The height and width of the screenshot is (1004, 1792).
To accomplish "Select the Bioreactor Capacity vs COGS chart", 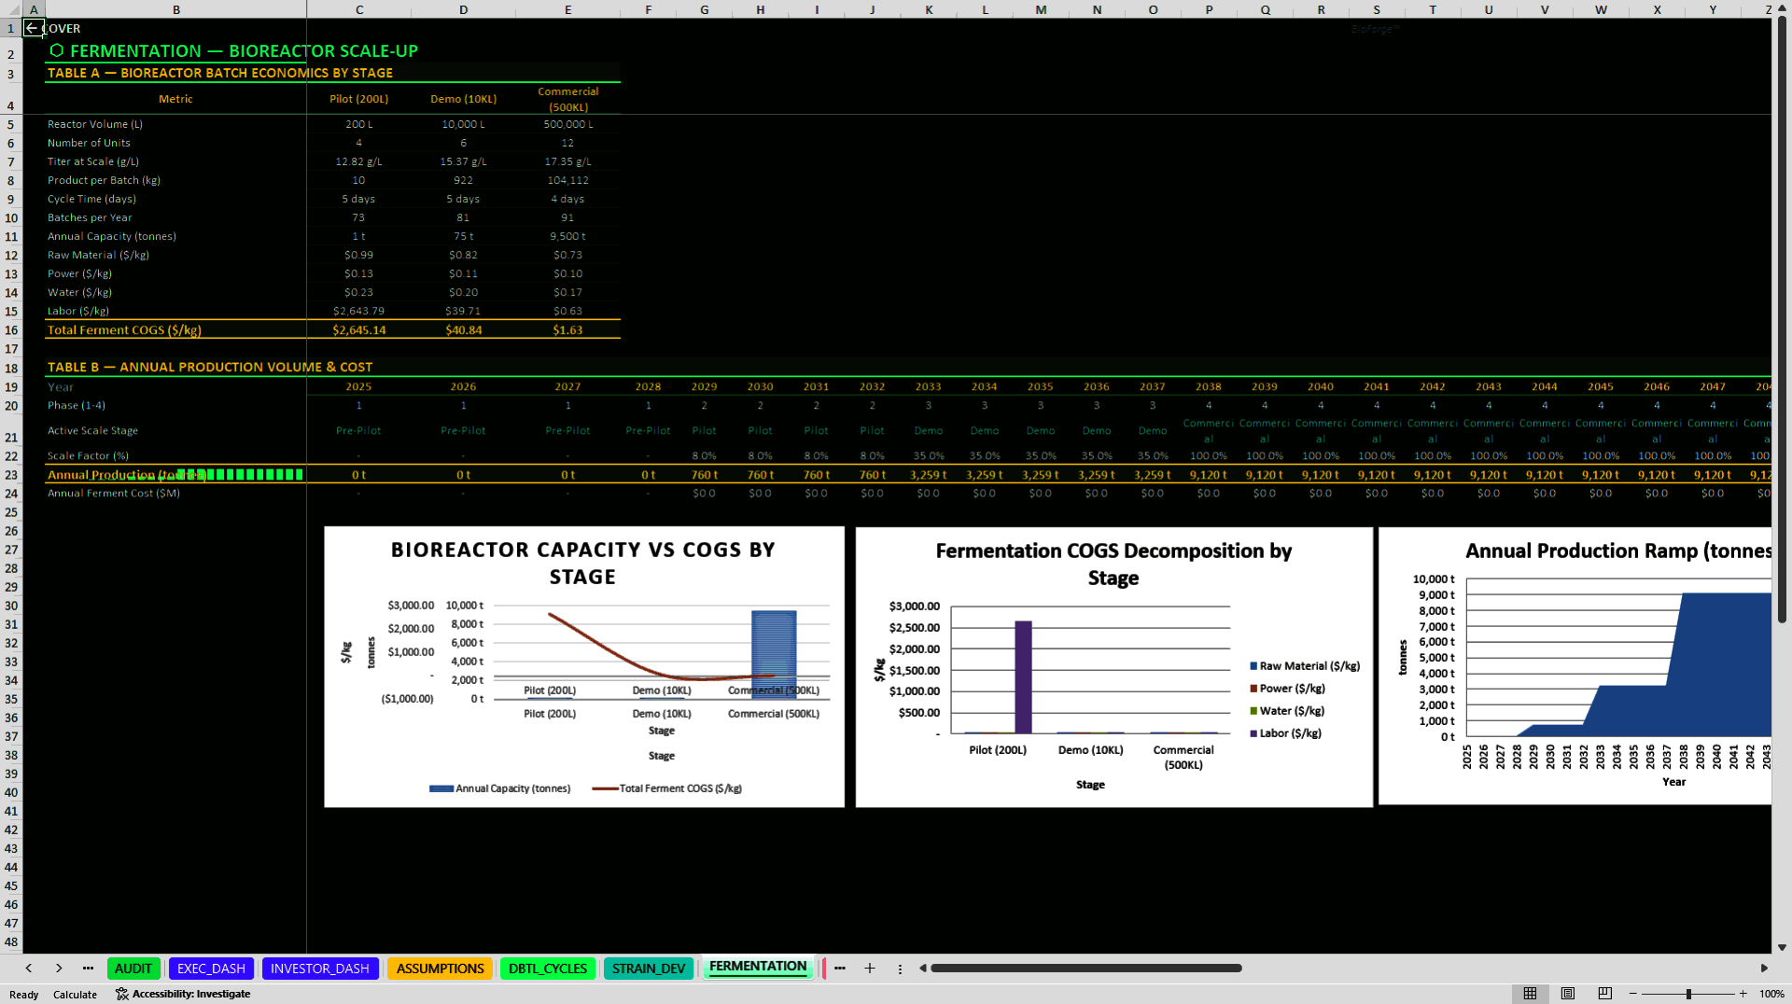I will pos(584,666).
